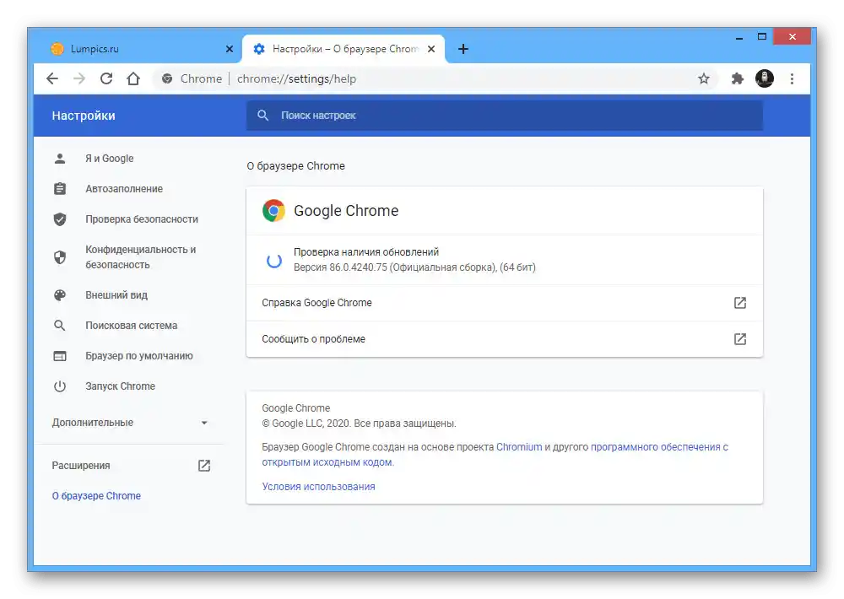Open the Chromium project link
Viewport: 844px width, 599px height.
click(x=519, y=446)
